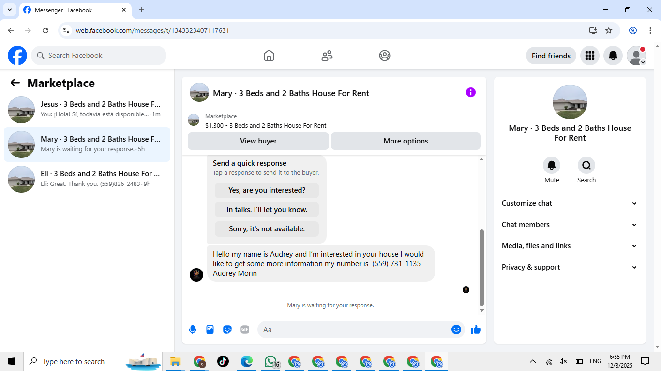Open the sticker picker icon

[227, 329]
